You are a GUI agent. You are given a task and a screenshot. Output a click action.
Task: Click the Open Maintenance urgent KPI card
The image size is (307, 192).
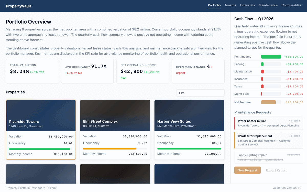coord(198,71)
